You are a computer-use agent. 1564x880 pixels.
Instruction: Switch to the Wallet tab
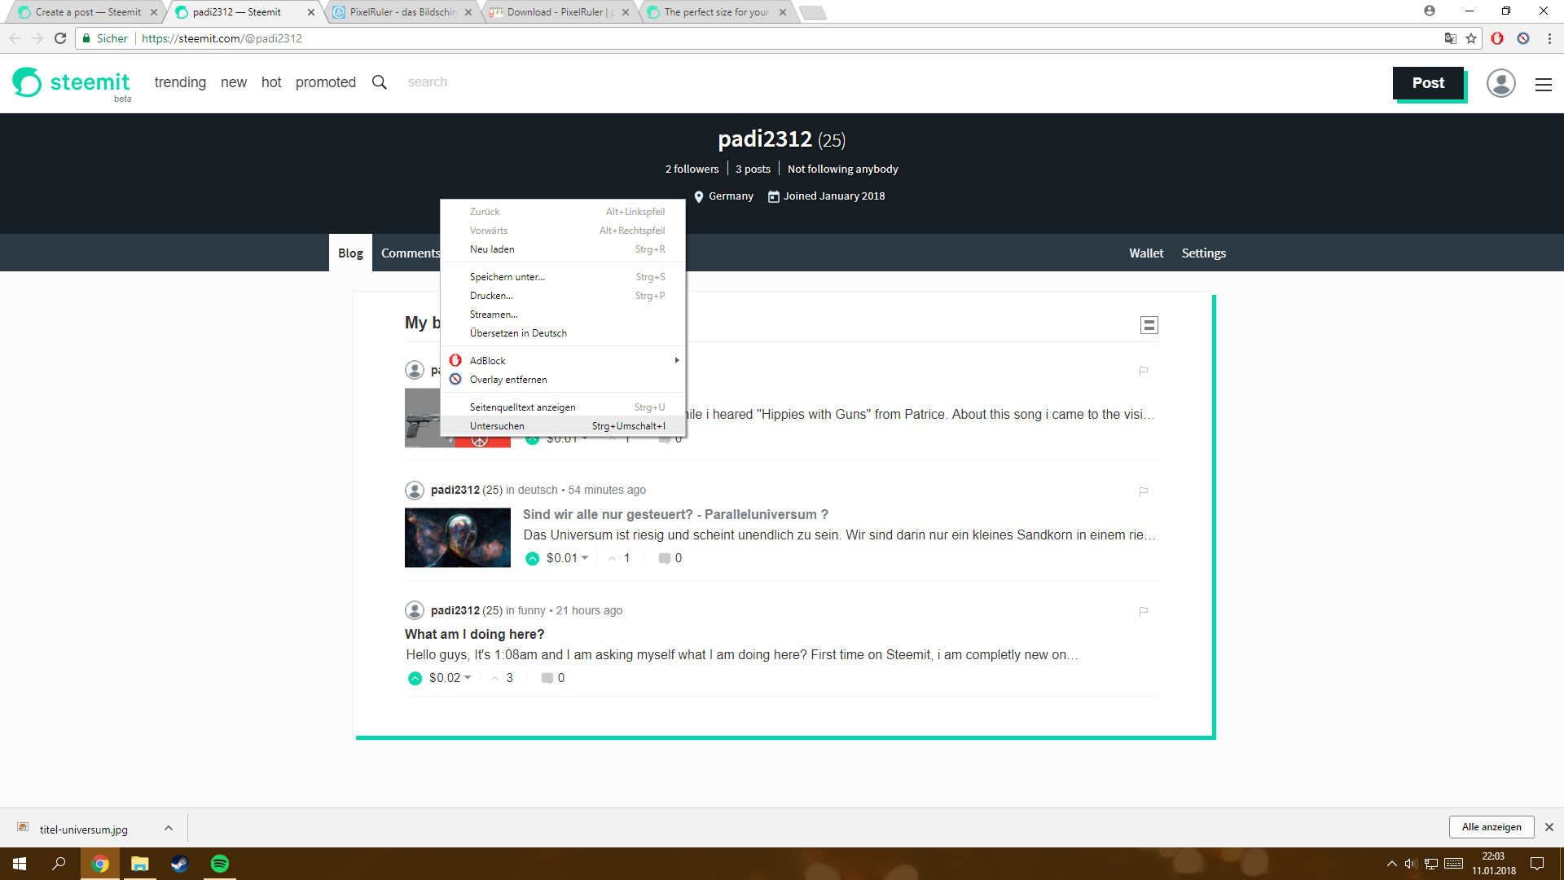click(x=1146, y=253)
